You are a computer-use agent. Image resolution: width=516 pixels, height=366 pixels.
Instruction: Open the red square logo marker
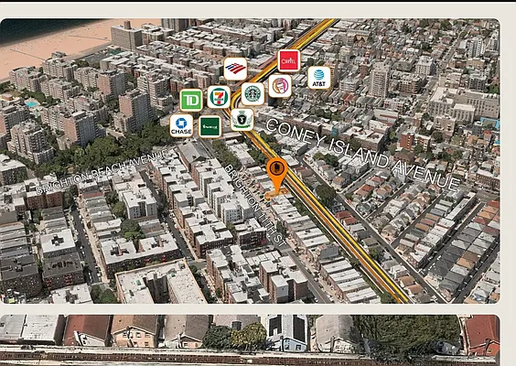(x=288, y=60)
